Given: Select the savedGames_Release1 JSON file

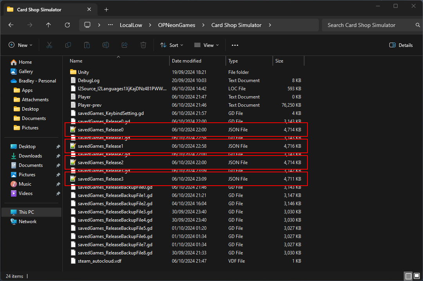Looking at the screenshot, I should (101, 146).
